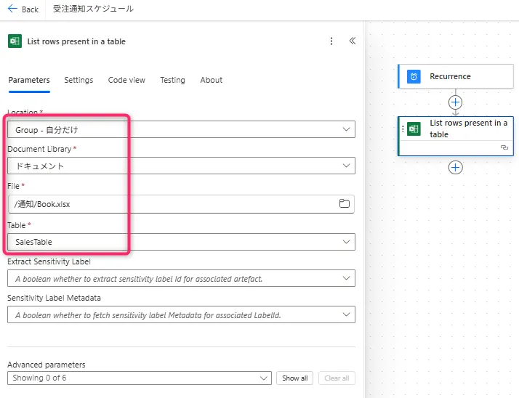519x398 pixels.
Task: Open the Testing tab
Action: [x=172, y=80]
